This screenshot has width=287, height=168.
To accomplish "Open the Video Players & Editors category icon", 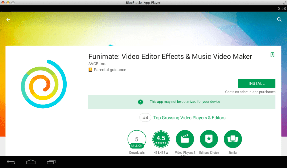I will (x=185, y=139).
